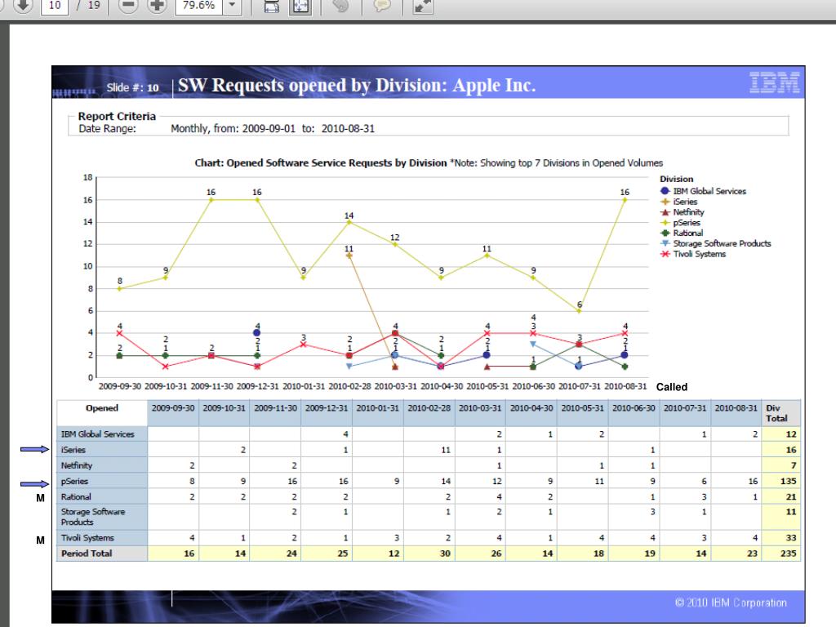Select the from date 2009-09-01
Viewport: 836px width, 627px height.
[x=268, y=128]
